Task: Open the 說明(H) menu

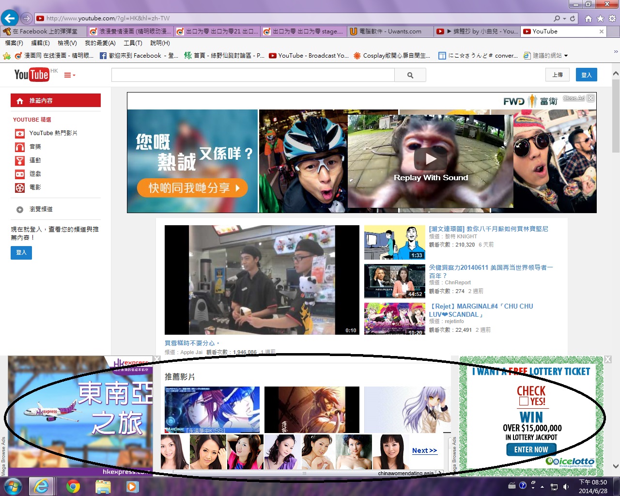Action: click(160, 43)
